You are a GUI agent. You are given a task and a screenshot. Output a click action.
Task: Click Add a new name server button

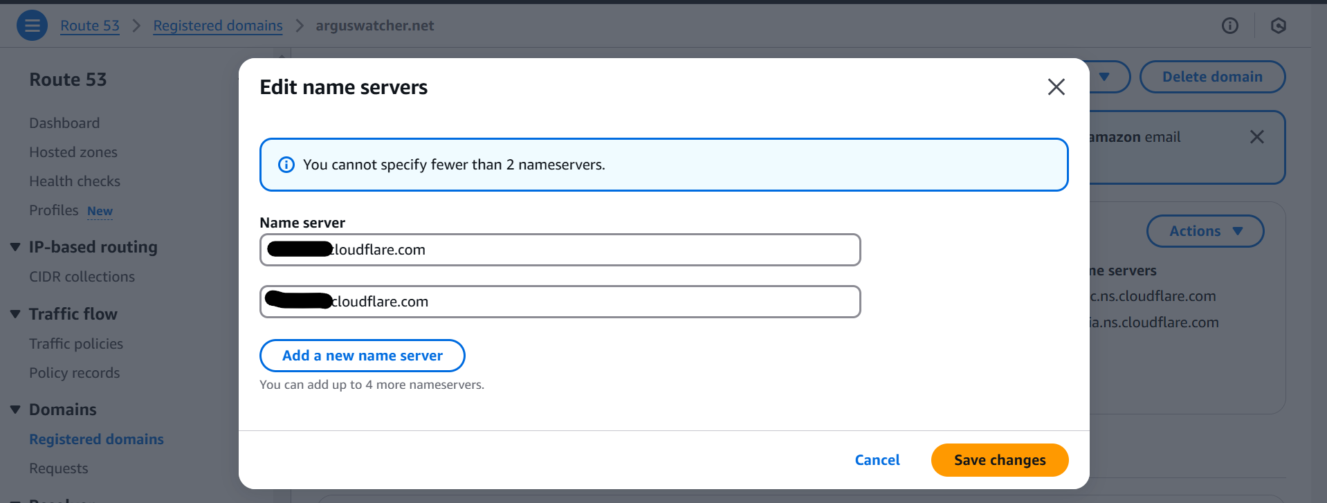tap(363, 356)
